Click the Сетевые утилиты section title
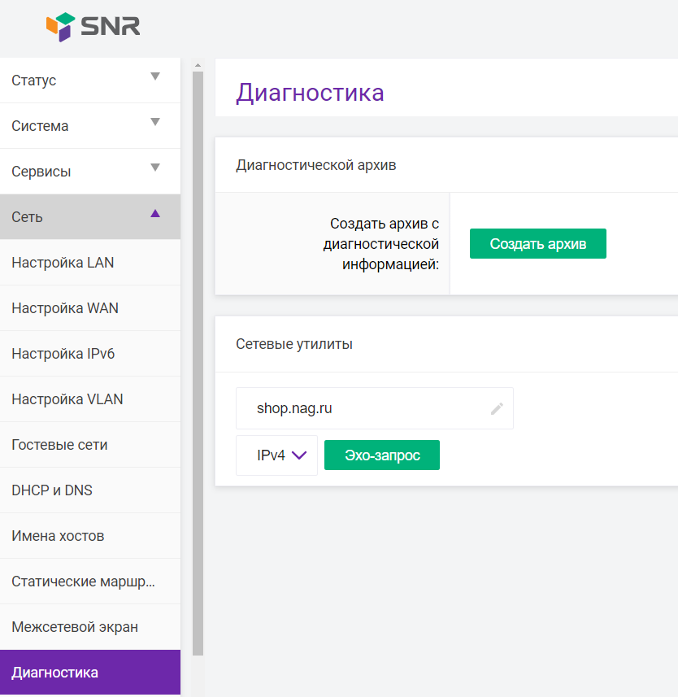 tap(294, 344)
